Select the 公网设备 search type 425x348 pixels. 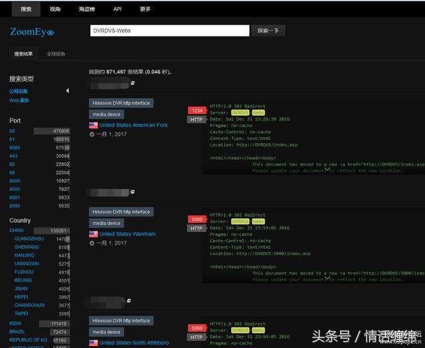pyautogui.click(x=19, y=91)
